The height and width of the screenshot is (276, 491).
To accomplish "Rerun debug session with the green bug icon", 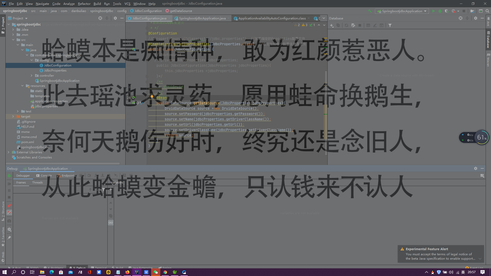I will click(x=9, y=176).
